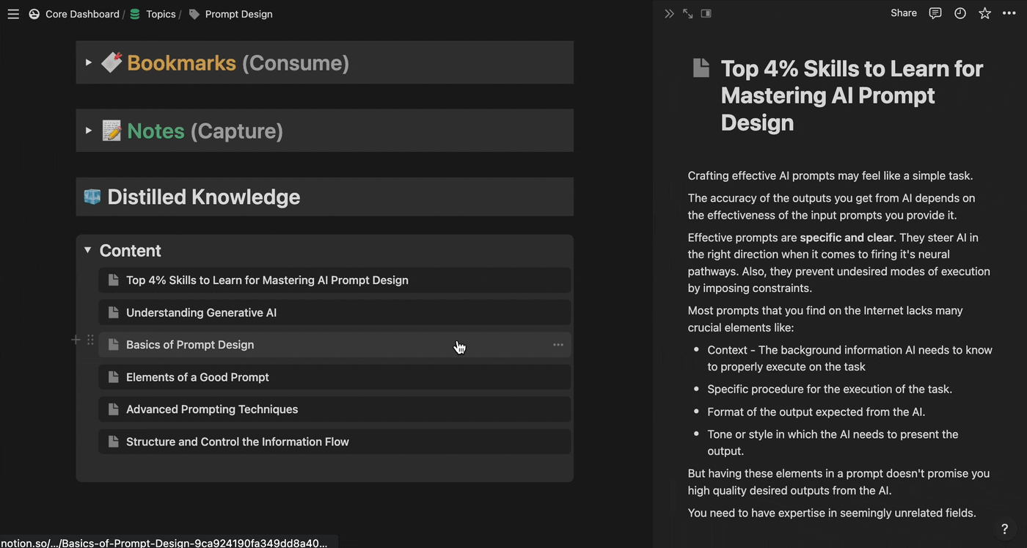Click the Share button

(903, 12)
